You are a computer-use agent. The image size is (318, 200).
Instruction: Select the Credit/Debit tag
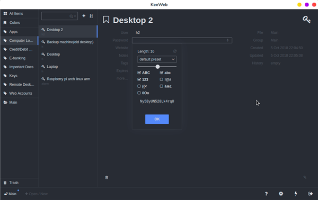coord(19,49)
